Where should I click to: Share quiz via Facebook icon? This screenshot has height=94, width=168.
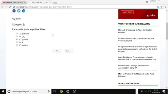pos(14,11)
